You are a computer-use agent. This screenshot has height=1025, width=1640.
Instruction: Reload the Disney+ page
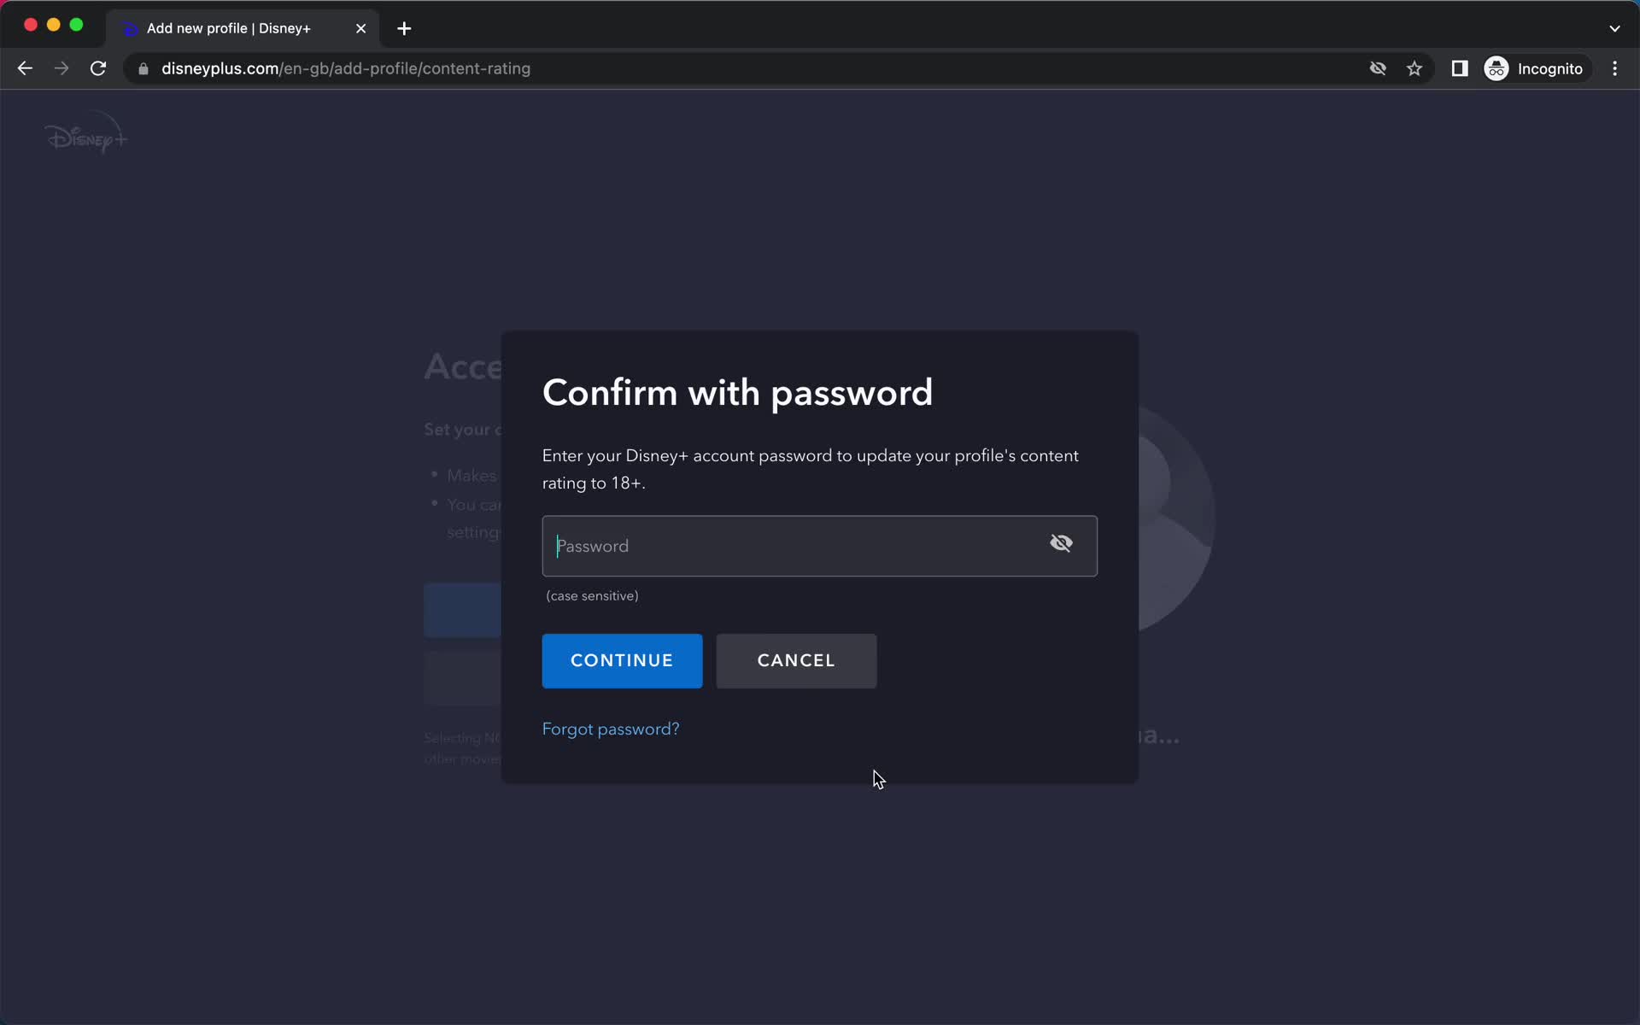[x=98, y=68]
